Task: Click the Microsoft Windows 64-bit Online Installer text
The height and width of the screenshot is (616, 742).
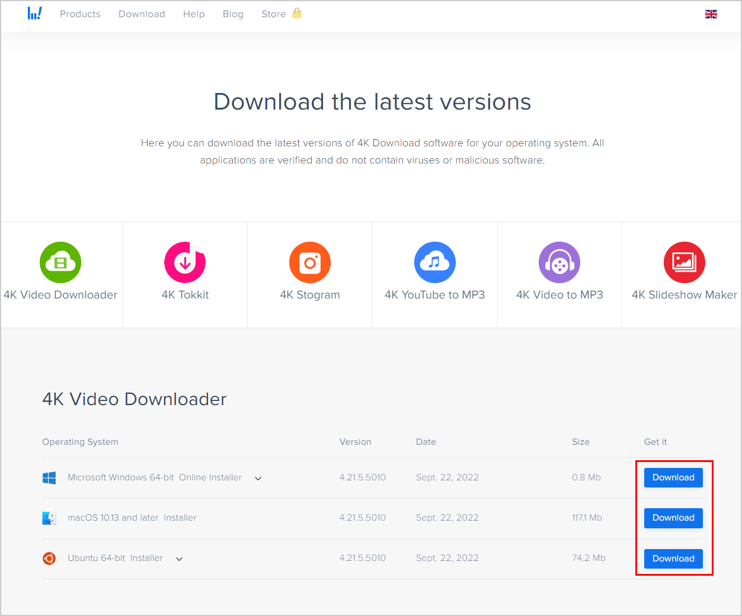Action: tap(155, 477)
